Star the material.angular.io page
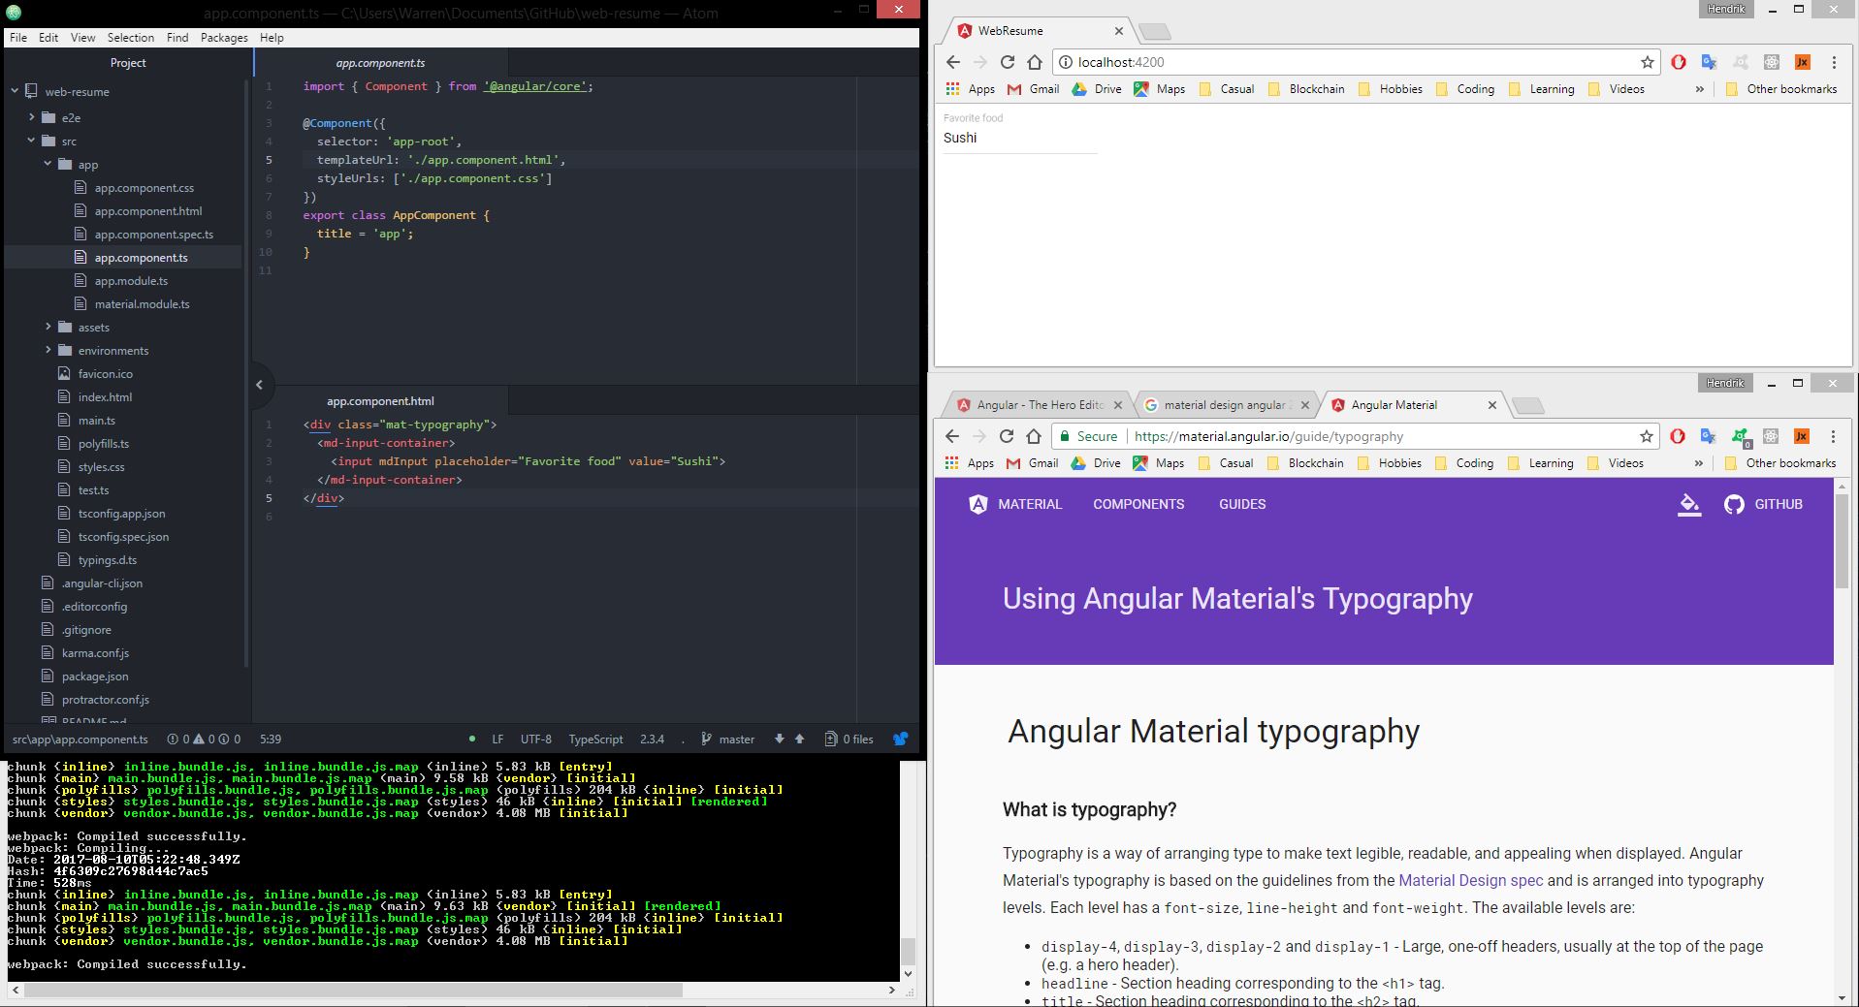This screenshot has height=1007, width=1859. pos(1647,436)
